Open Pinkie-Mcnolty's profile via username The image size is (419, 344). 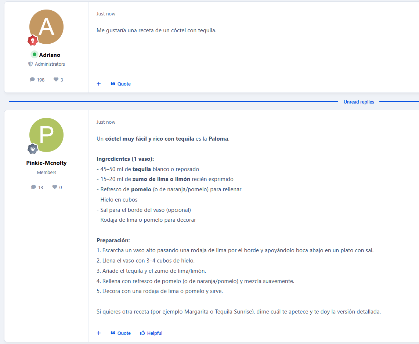tap(46, 163)
